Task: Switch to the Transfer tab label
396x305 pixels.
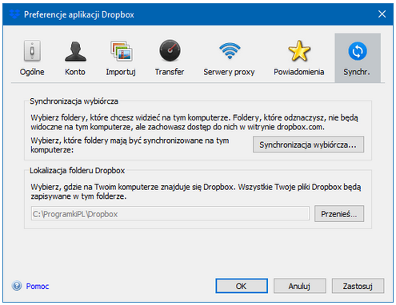Action: 170,72
